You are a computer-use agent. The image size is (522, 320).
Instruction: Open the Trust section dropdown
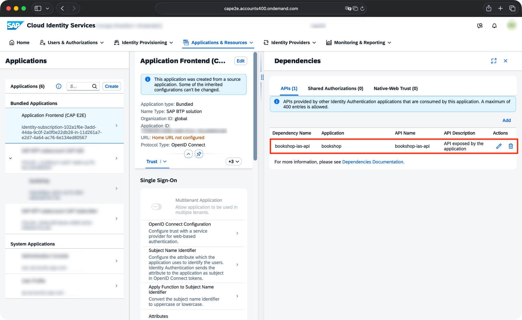(165, 161)
